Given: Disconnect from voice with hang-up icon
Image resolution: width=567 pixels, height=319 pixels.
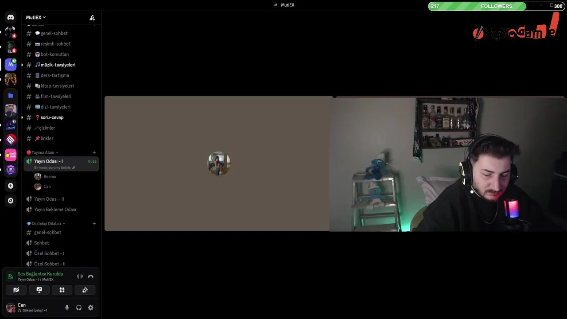Looking at the screenshot, I should (x=90, y=276).
